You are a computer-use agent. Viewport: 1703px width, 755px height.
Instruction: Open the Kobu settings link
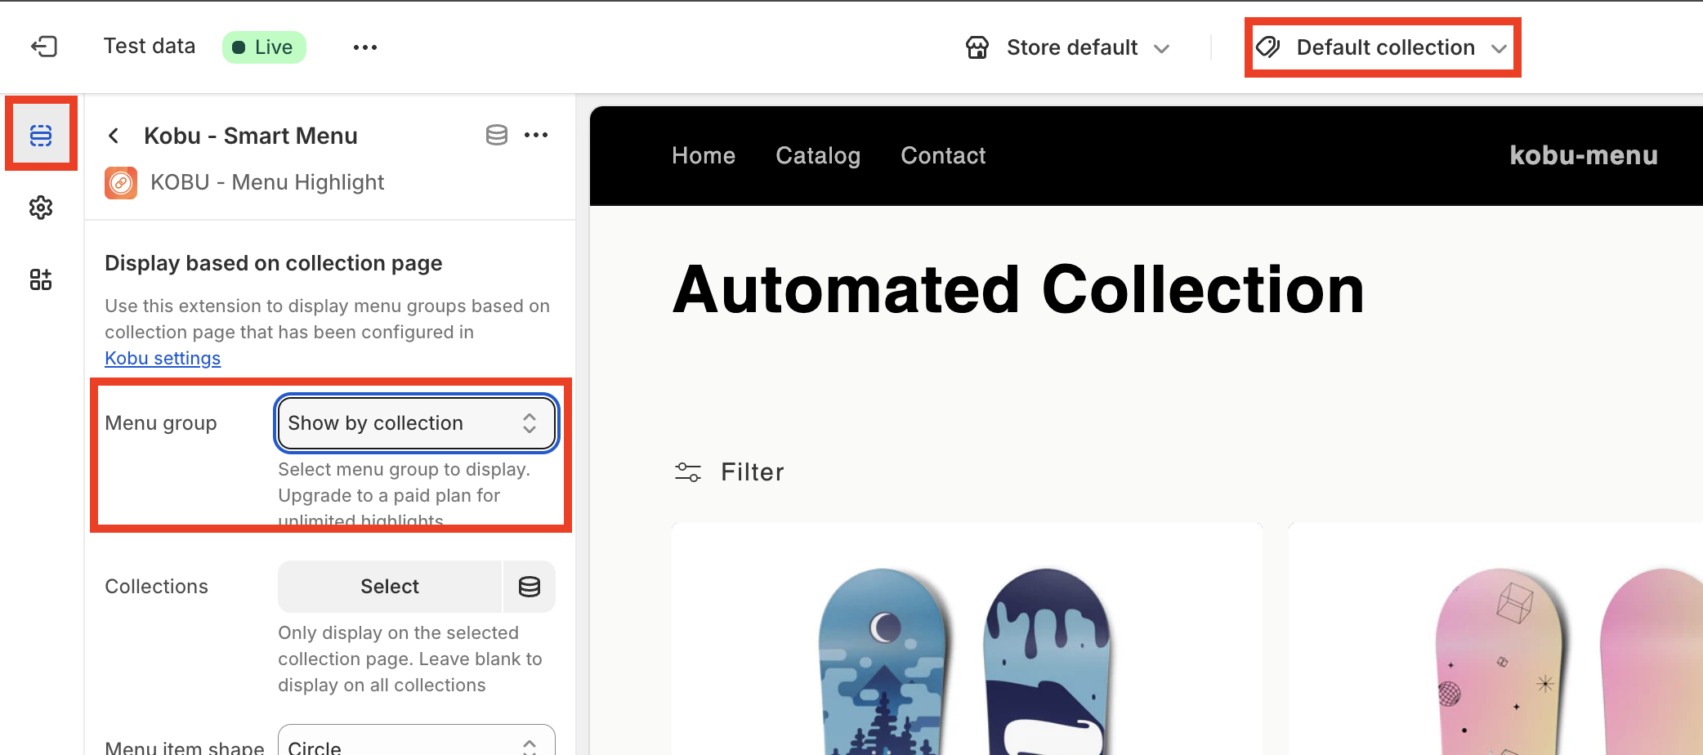click(163, 358)
